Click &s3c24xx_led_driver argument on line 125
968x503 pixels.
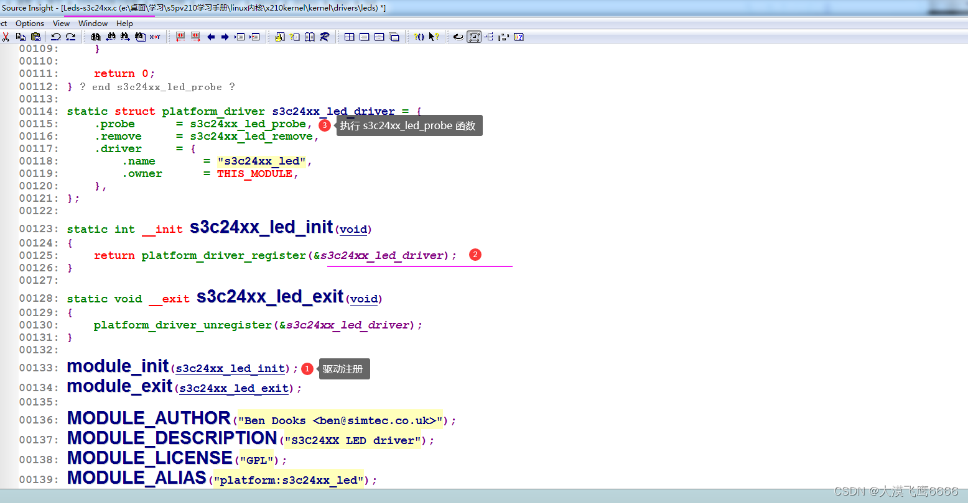[379, 255]
